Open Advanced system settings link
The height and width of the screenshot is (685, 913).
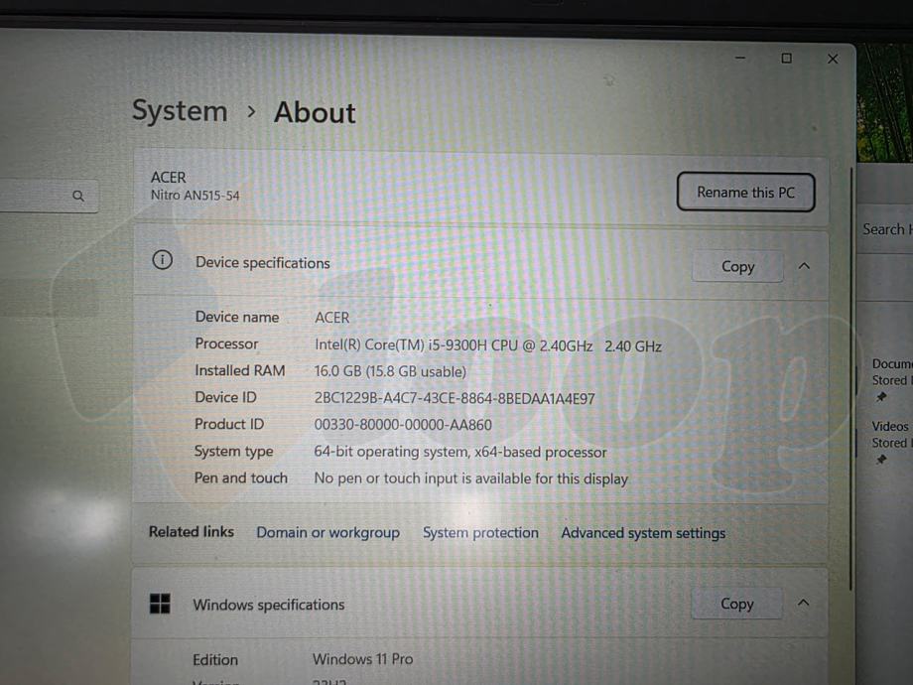coord(643,533)
